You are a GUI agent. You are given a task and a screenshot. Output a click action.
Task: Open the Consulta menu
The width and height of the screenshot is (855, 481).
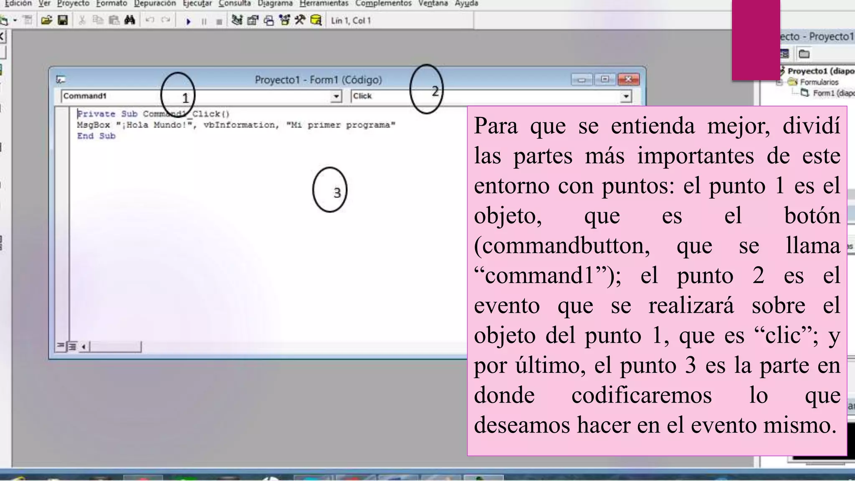pyautogui.click(x=235, y=3)
